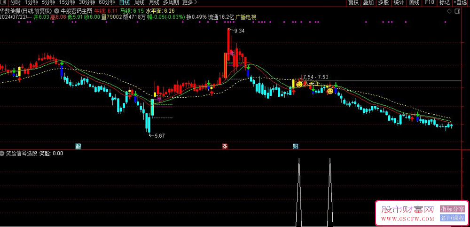Open the 多周期 multi-period view
Viewport: 470px width, 227px height.
(x=171, y=3)
